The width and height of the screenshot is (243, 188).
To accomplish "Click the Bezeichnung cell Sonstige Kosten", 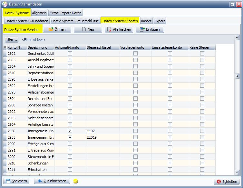I will point(41,105).
